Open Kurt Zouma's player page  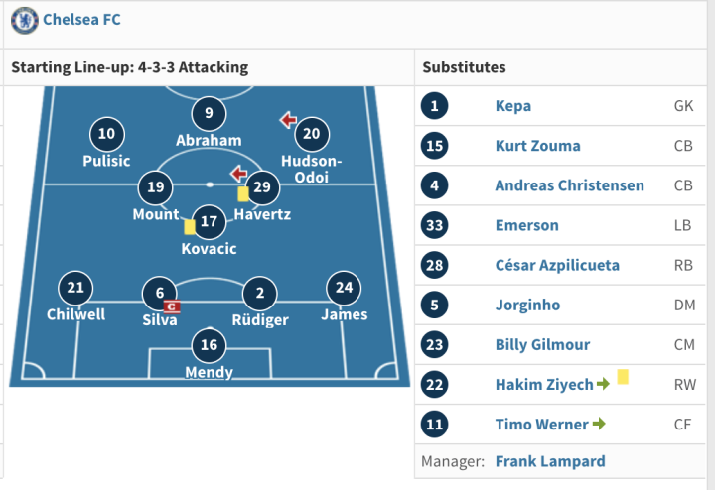(x=537, y=146)
